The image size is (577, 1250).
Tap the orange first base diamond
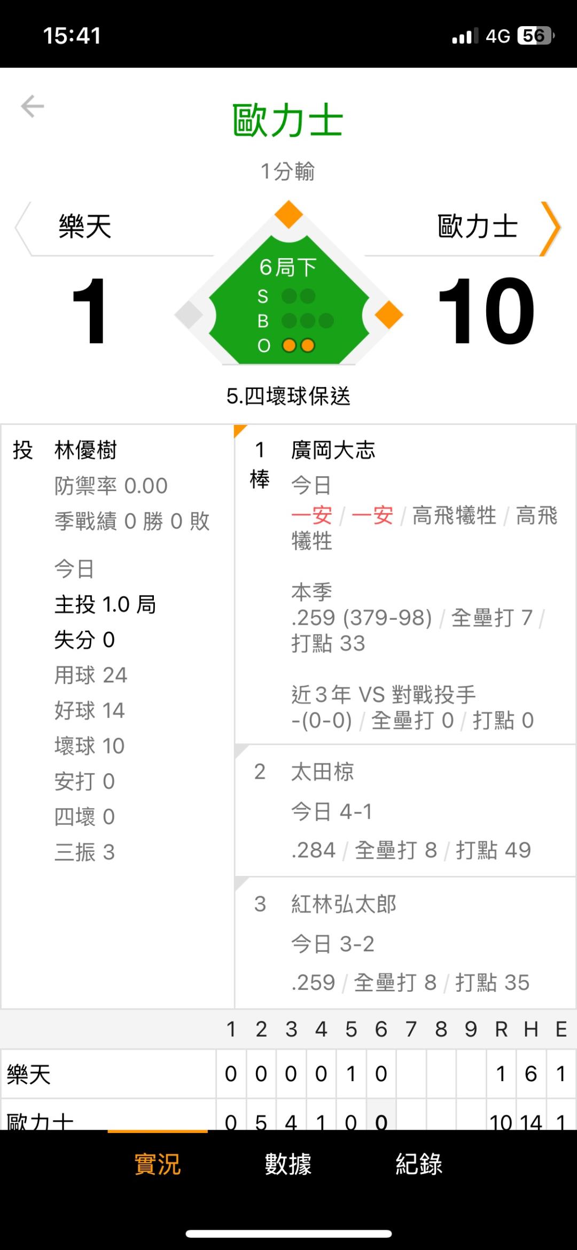click(388, 315)
